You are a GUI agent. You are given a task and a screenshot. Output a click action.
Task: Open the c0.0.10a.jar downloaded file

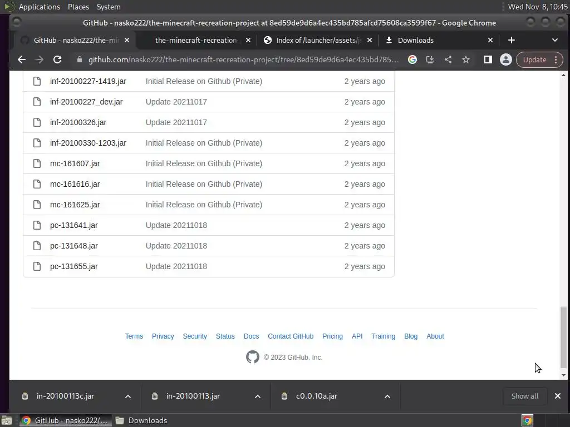[x=316, y=396]
